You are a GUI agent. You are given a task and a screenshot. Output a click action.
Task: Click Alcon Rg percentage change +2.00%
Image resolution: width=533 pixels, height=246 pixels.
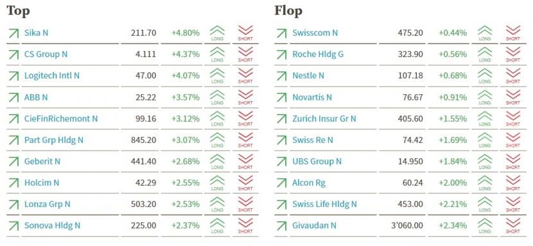453,183
